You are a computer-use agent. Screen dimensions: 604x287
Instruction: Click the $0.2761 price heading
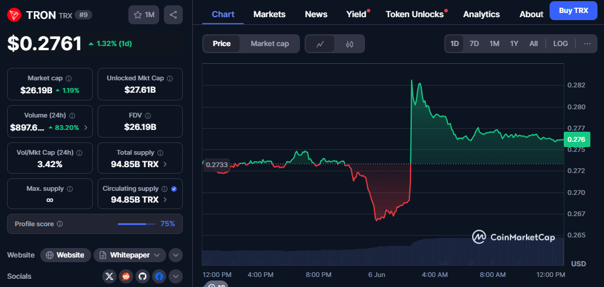coord(44,44)
